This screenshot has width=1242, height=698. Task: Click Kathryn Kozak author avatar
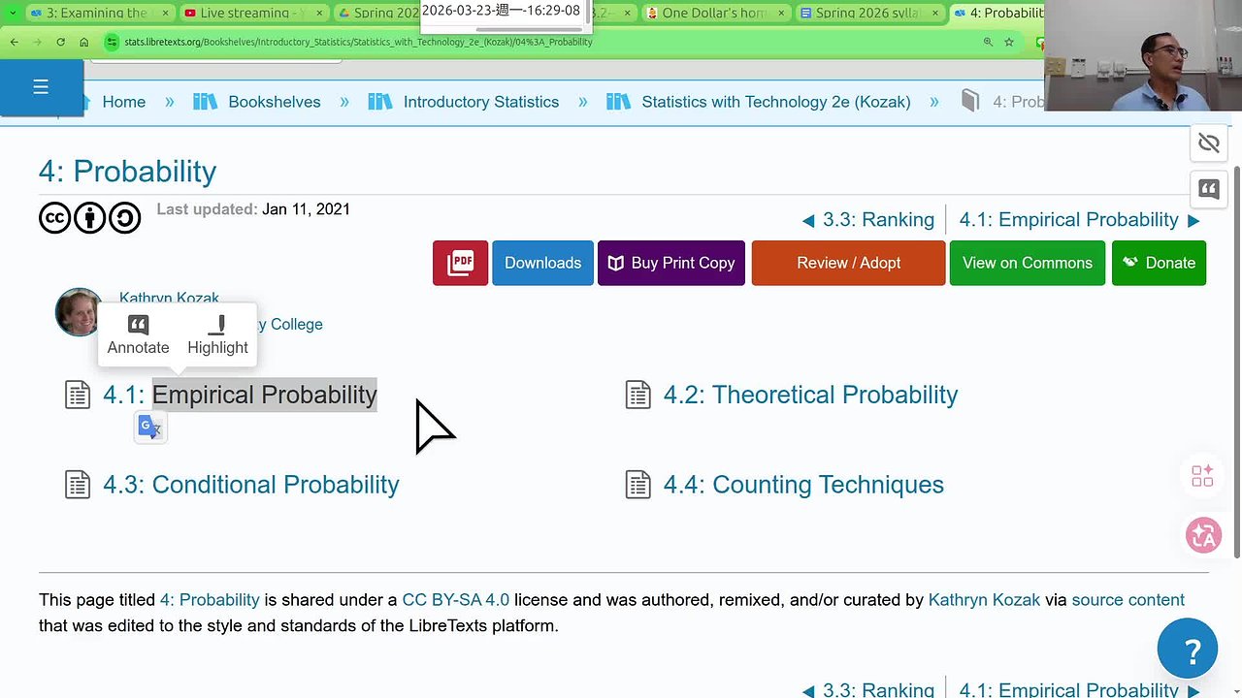coord(79,312)
